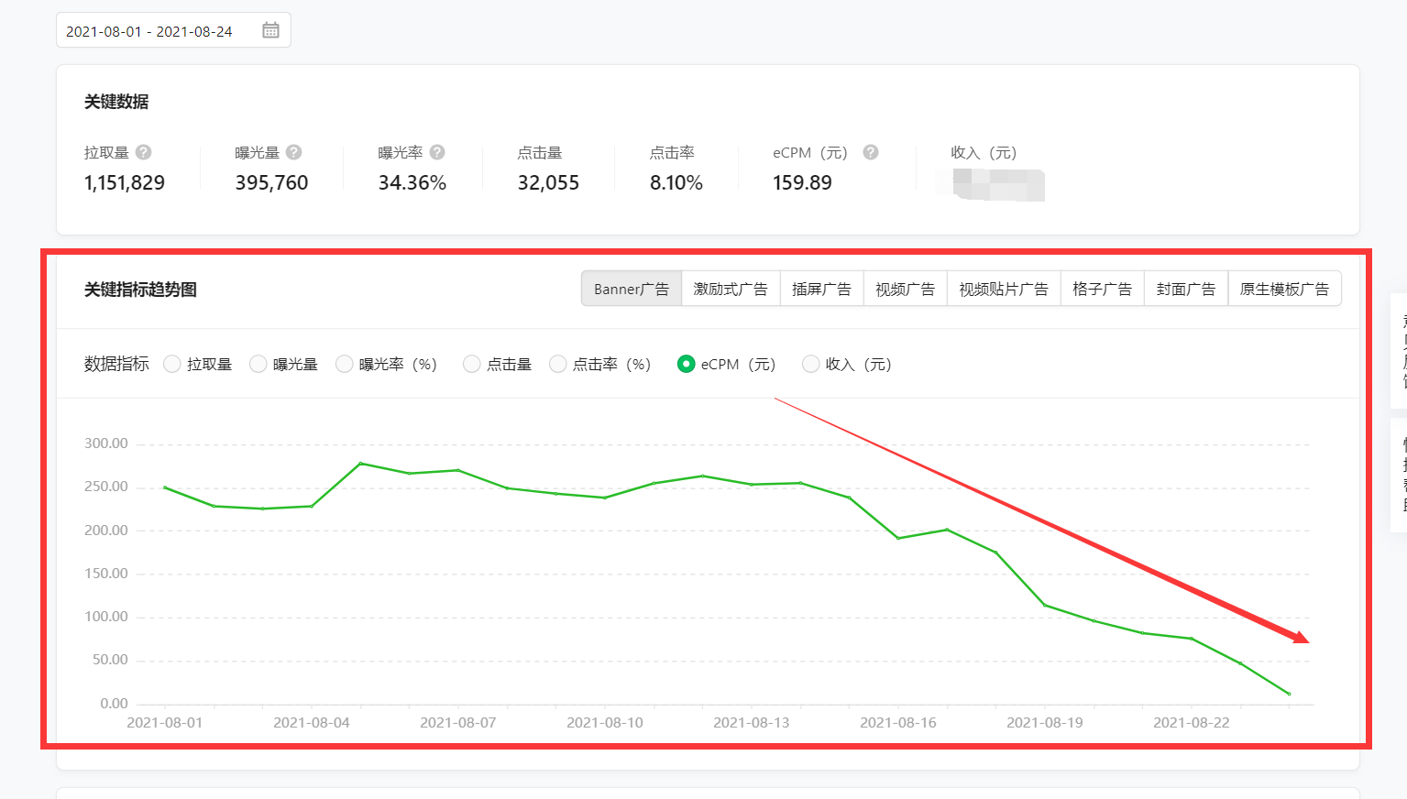Click x-axis label 2021-08-13
1407x799 pixels.
click(x=752, y=722)
